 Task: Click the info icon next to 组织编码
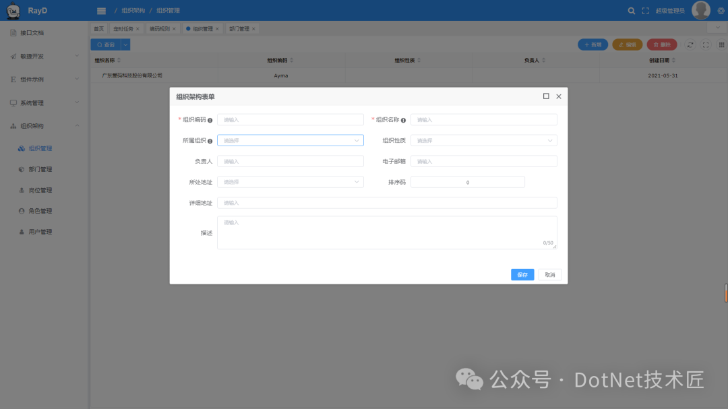pos(210,120)
